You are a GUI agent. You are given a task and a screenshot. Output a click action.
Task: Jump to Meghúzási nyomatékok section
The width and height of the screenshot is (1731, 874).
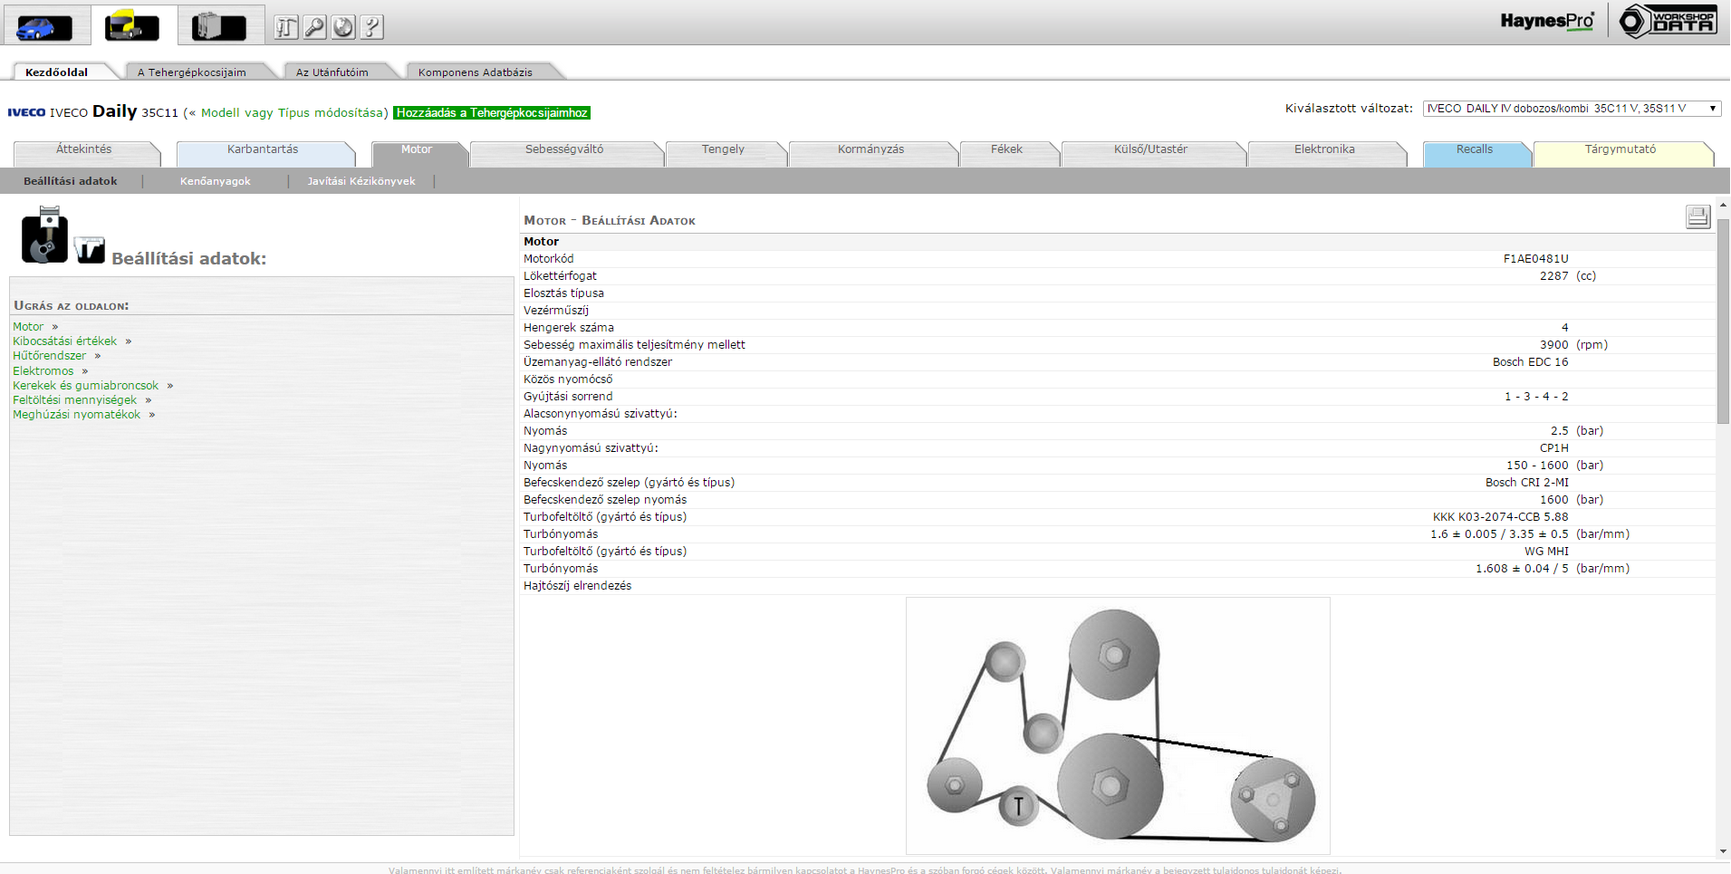pos(76,415)
